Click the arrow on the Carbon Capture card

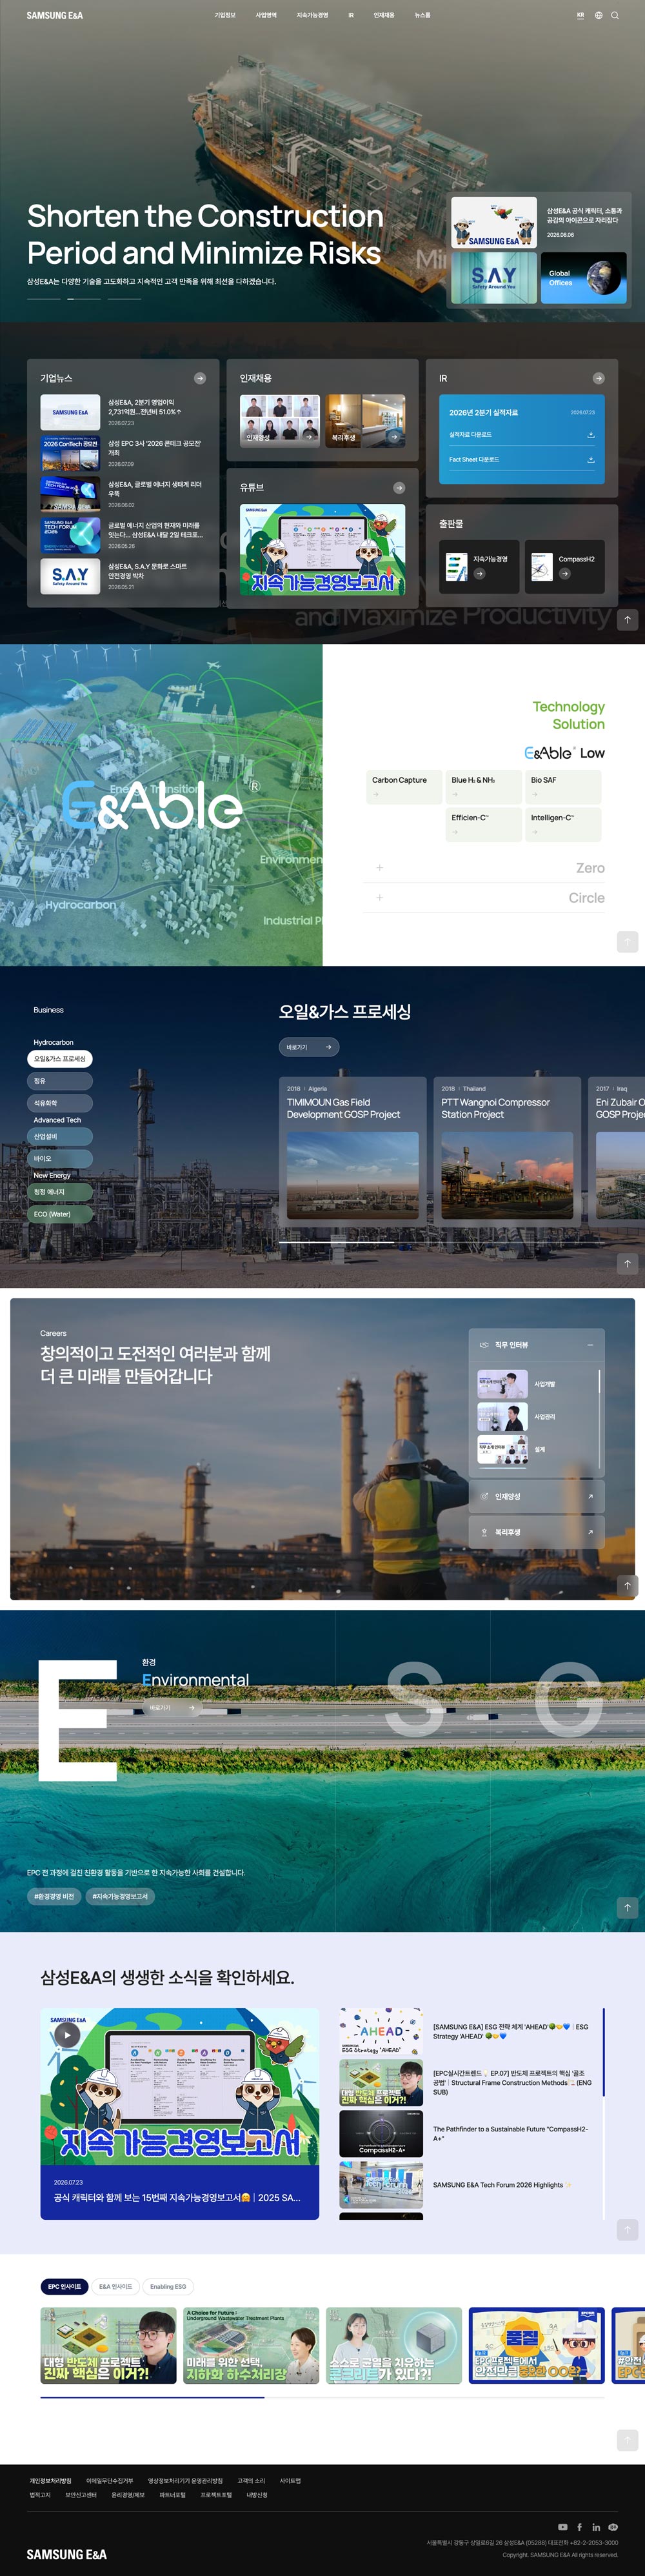tap(376, 795)
